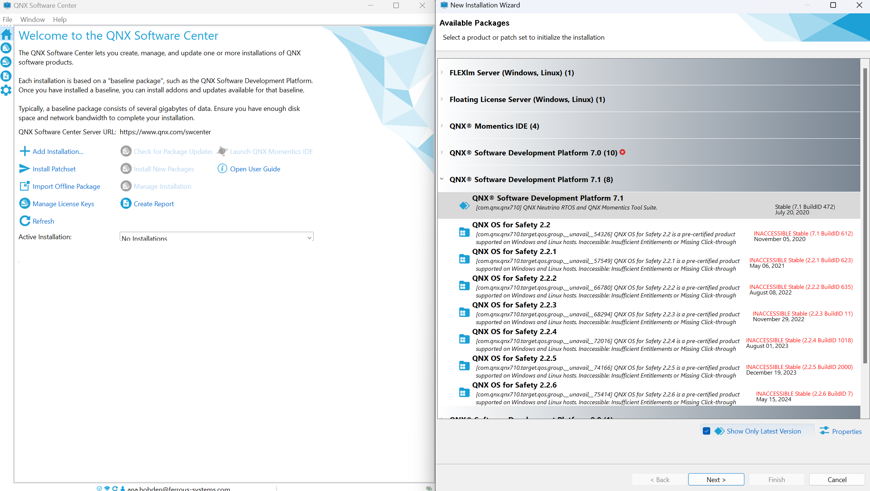Screen dimensions: 870x491
Task: Expand FLEXlm Server Windows Linux group
Action: pyautogui.click(x=442, y=72)
